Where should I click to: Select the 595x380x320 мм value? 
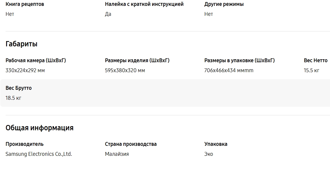[125, 70]
